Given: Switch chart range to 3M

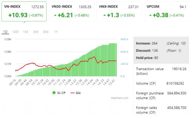Looking at the screenshot, I should (x=36, y=32).
